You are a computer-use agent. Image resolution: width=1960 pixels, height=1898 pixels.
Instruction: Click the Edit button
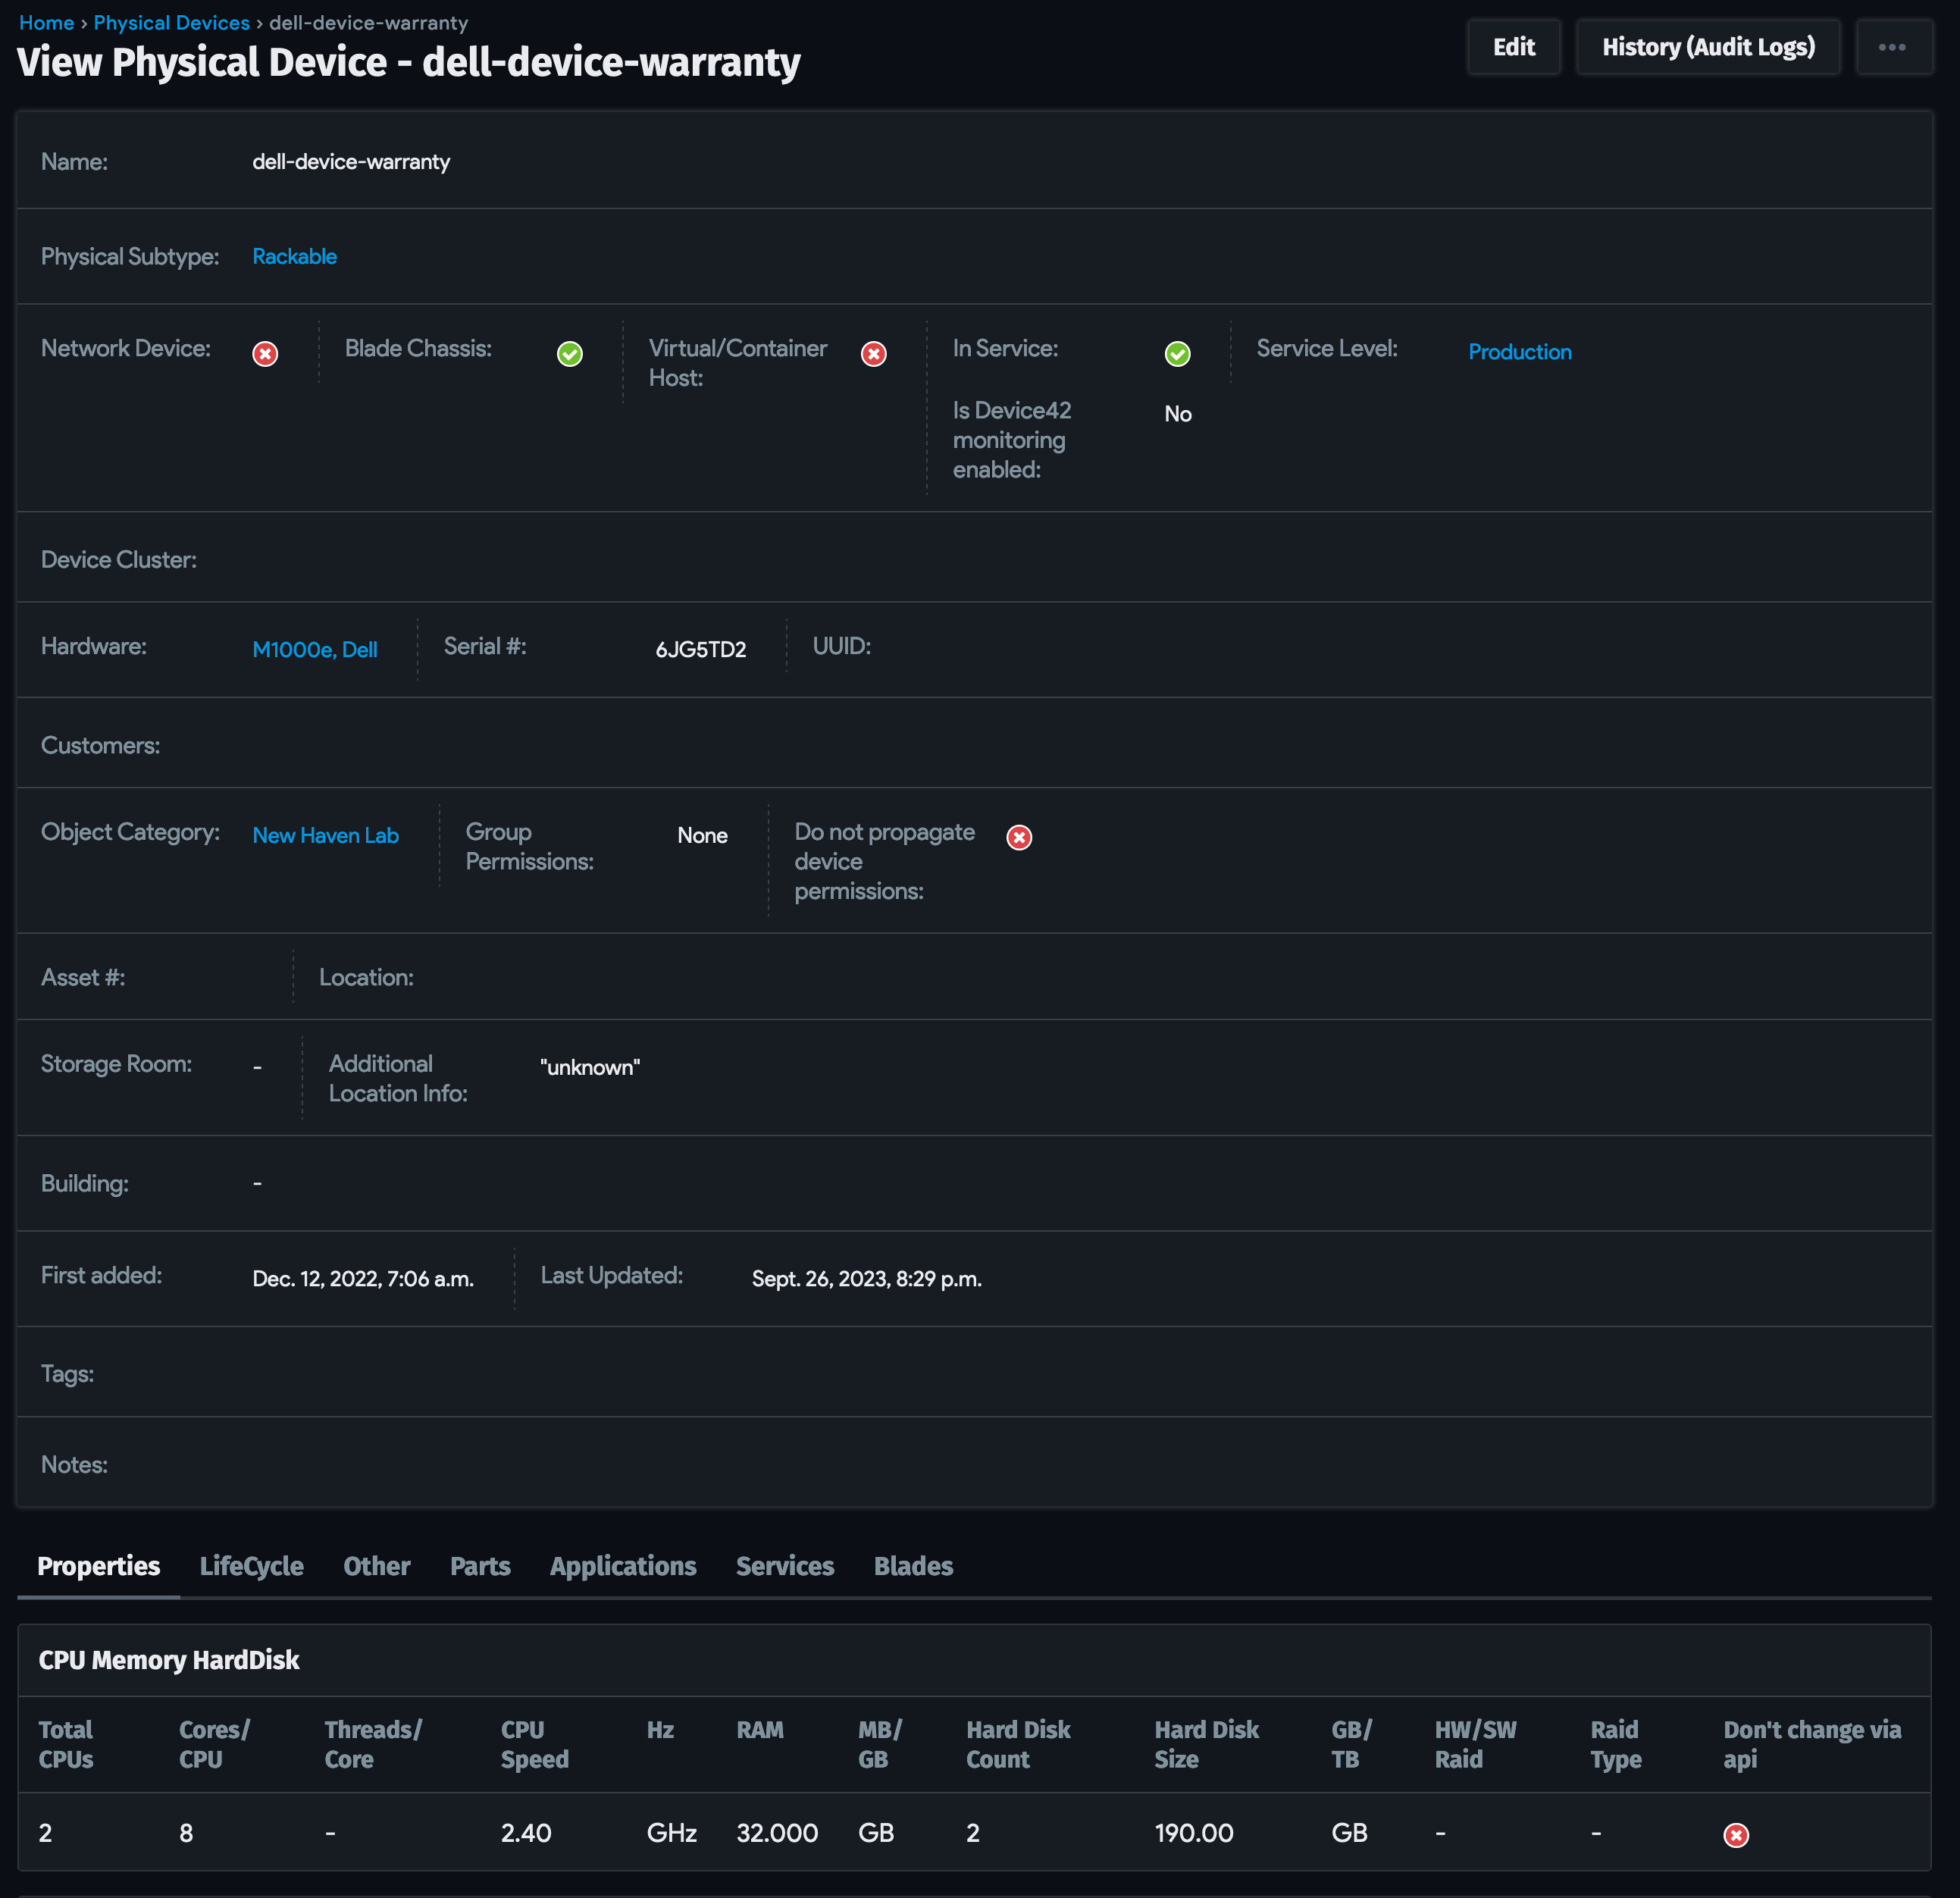click(1513, 46)
